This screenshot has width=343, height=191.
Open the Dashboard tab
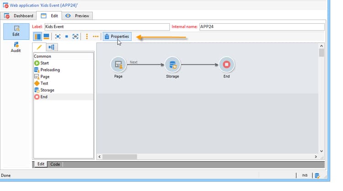(19, 16)
